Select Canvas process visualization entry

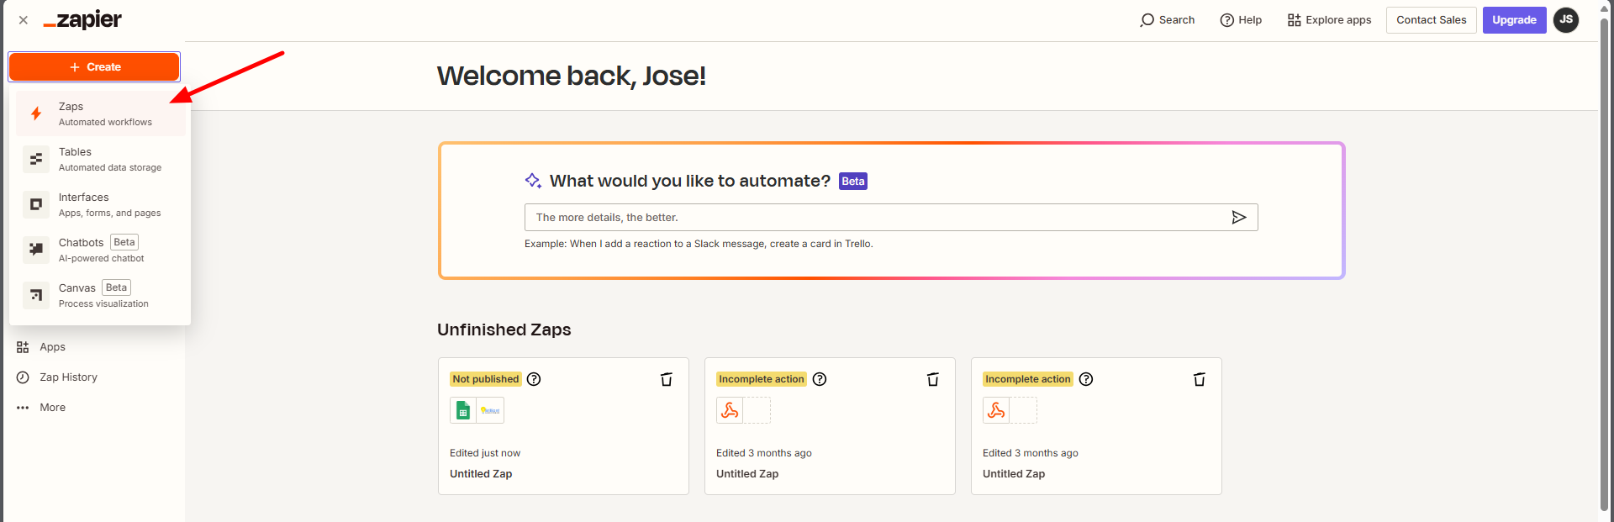pos(101,295)
